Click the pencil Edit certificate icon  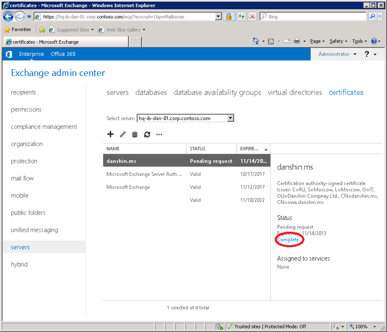click(x=123, y=134)
